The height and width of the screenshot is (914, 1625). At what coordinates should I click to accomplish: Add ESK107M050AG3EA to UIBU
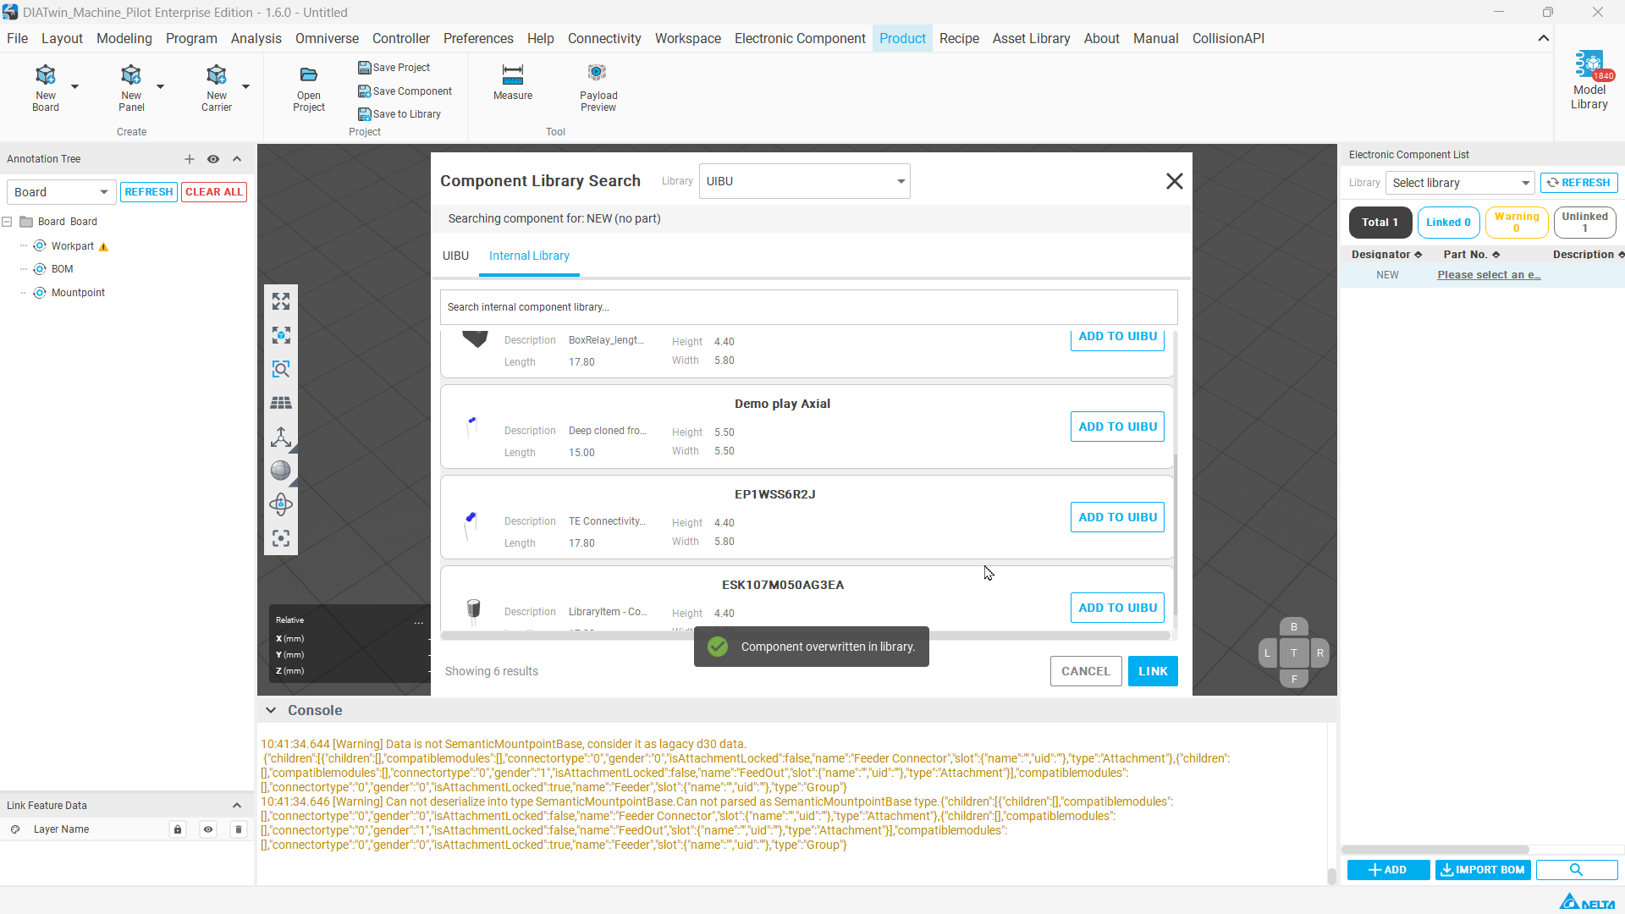click(1117, 608)
